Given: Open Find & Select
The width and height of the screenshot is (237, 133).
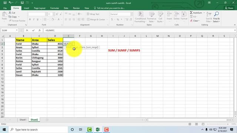Looking at the screenshot, I should click(x=216, y=17).
